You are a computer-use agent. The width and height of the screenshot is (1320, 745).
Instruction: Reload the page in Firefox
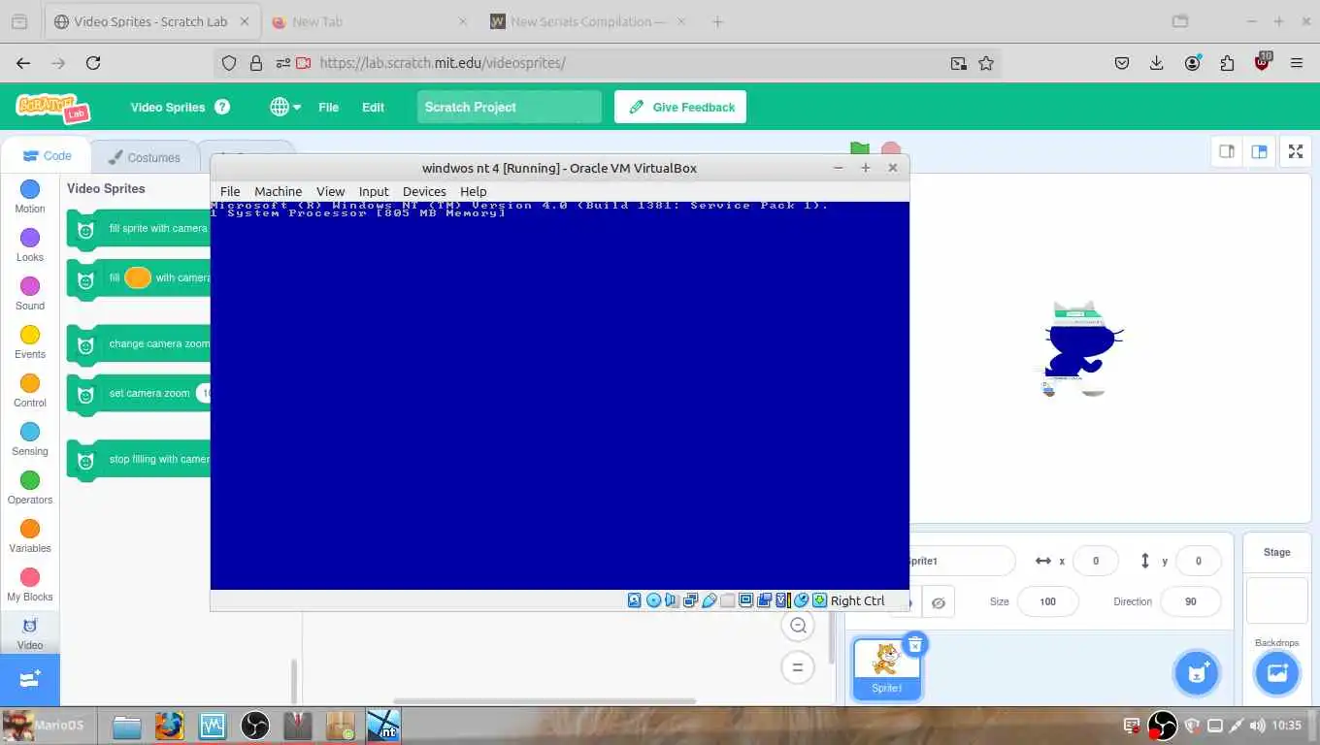point(93,63)
